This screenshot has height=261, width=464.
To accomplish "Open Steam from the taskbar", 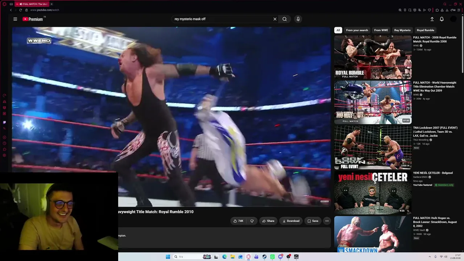I will [x=264, y=257].
